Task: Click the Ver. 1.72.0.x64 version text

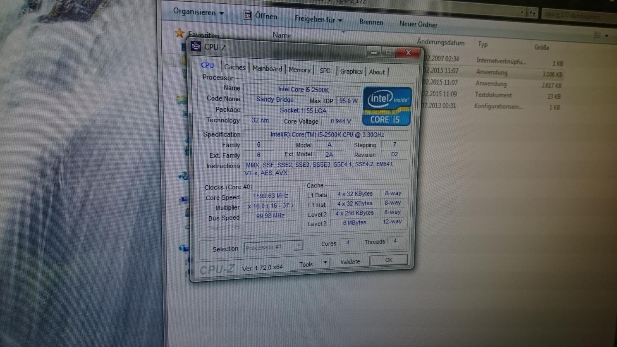Action: (262, 268)
